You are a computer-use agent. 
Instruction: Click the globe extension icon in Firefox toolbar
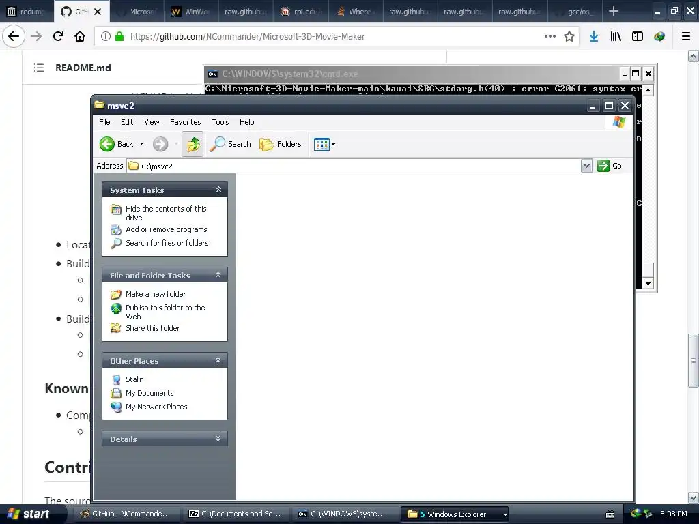659,37
